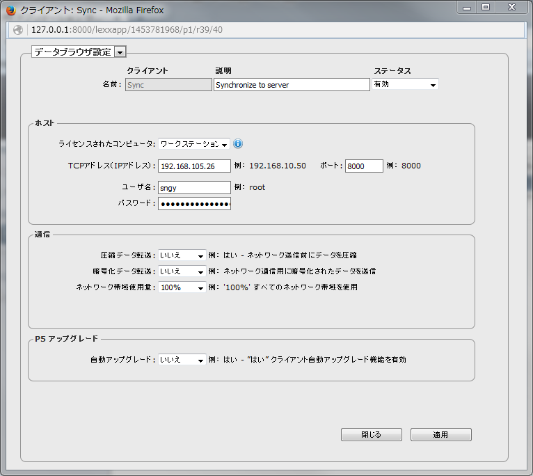
Task: Minimize the Firefox window
Action: [x=466, y=7]
